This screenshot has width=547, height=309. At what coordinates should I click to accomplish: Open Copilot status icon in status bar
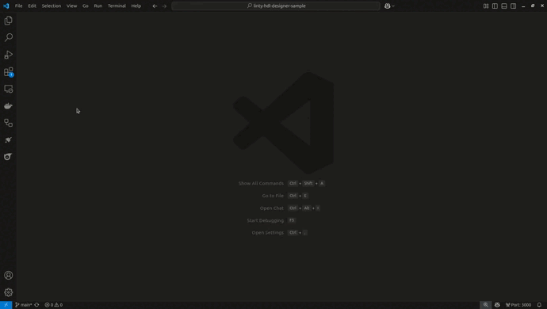[497, 305]
